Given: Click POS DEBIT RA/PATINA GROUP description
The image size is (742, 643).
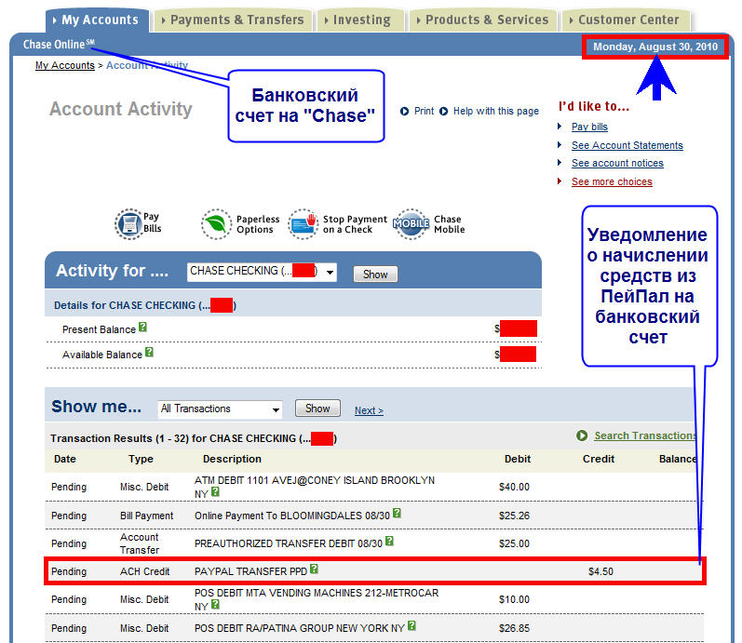Looking at the screenshot, I should [299, 628].
